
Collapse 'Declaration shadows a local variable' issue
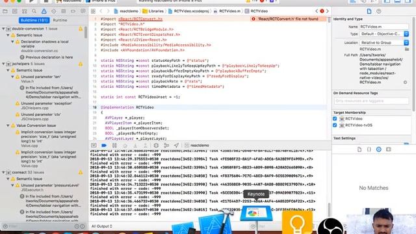coord(12,42)
